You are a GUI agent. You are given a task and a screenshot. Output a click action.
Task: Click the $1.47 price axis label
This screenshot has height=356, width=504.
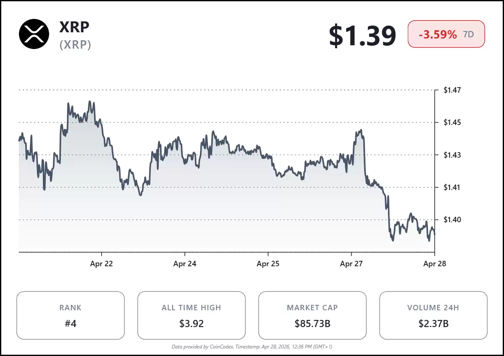pyautogui.click(x=452, y=90)
